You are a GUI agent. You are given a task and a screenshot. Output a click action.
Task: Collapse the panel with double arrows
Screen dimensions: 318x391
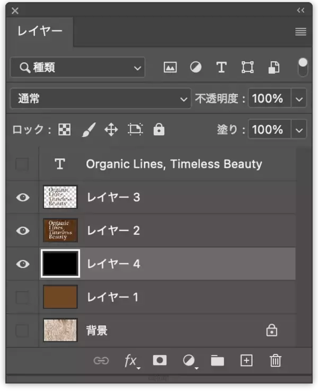pyautogui.click(x=301, y=10)
